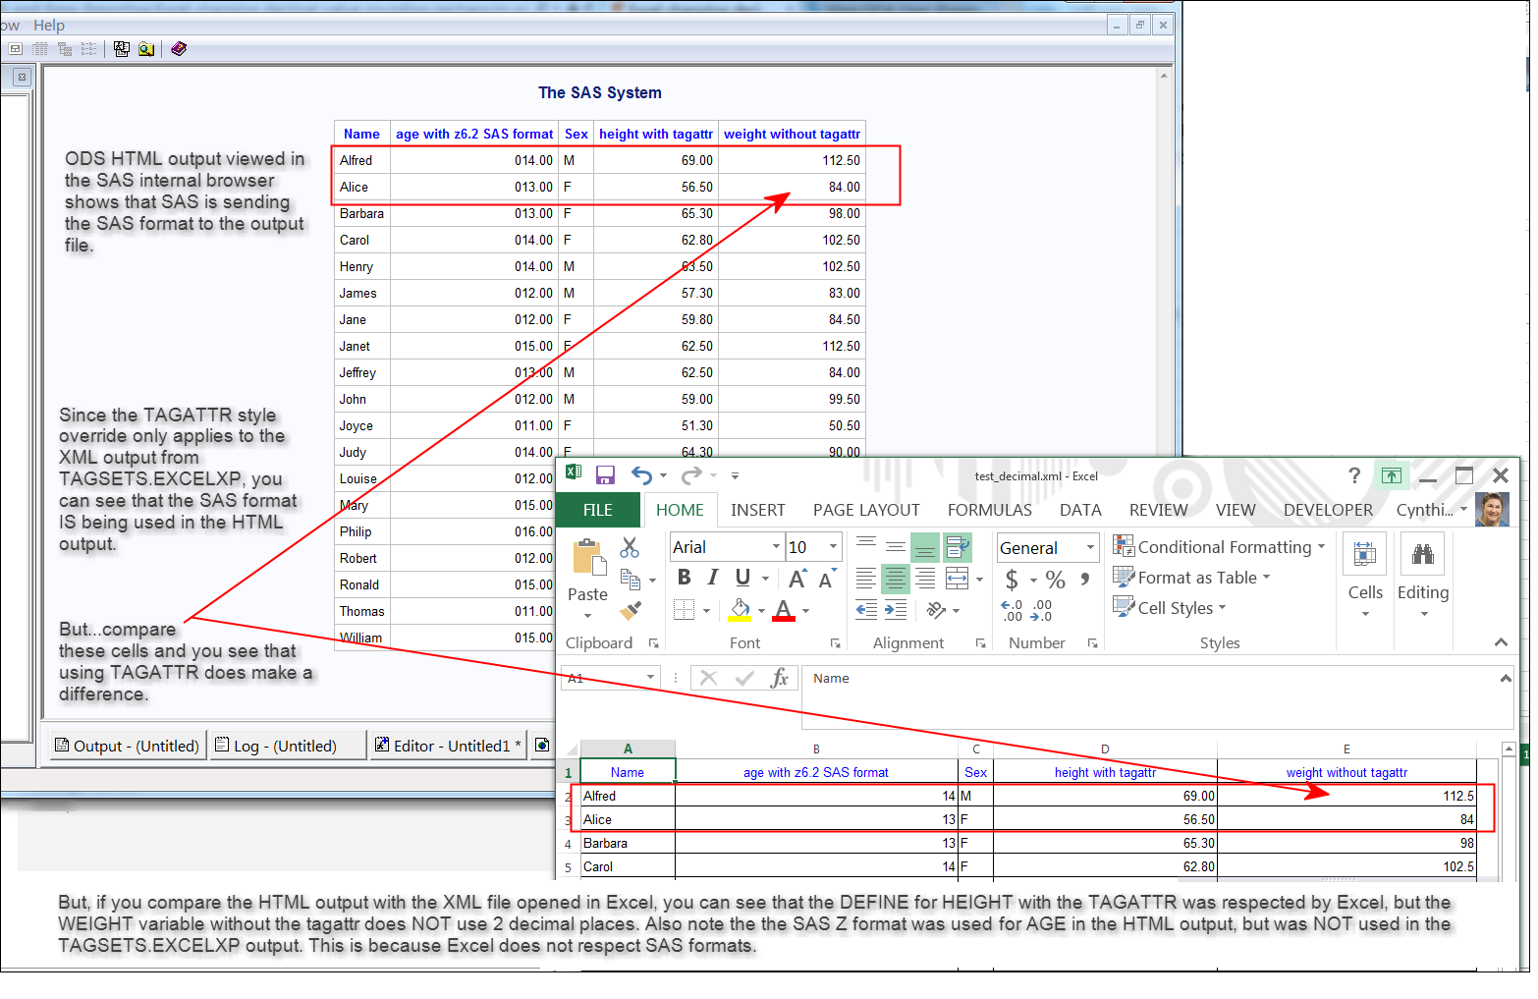This screenshot has height=999, width=1538.
Task: Align text to the right
Action: coord(925,579)
